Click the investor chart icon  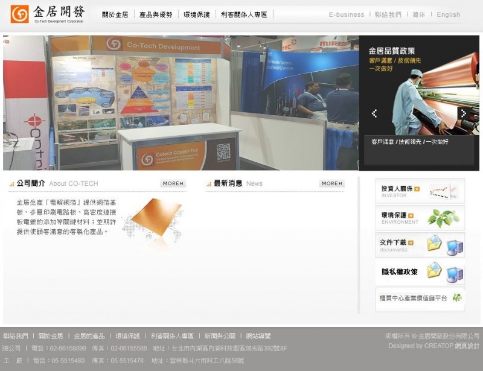(x=443, y=191)
